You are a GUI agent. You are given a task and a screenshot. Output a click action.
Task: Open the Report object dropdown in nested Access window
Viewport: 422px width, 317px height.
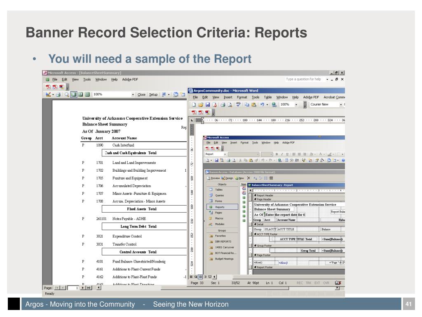click(225, 154)
